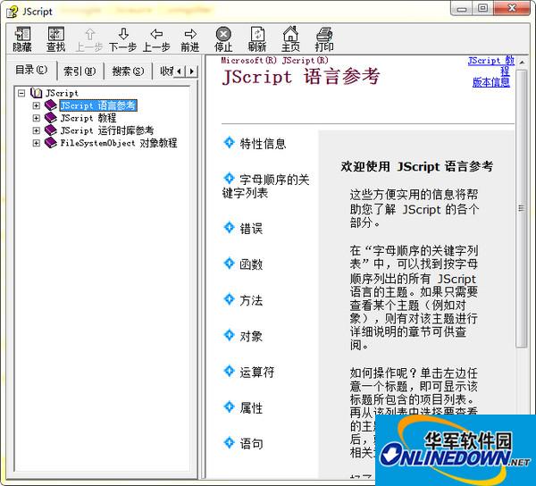Viewport: 536px width, 486px height.
Task: Open the 语句 topic link
Action: 251,444
